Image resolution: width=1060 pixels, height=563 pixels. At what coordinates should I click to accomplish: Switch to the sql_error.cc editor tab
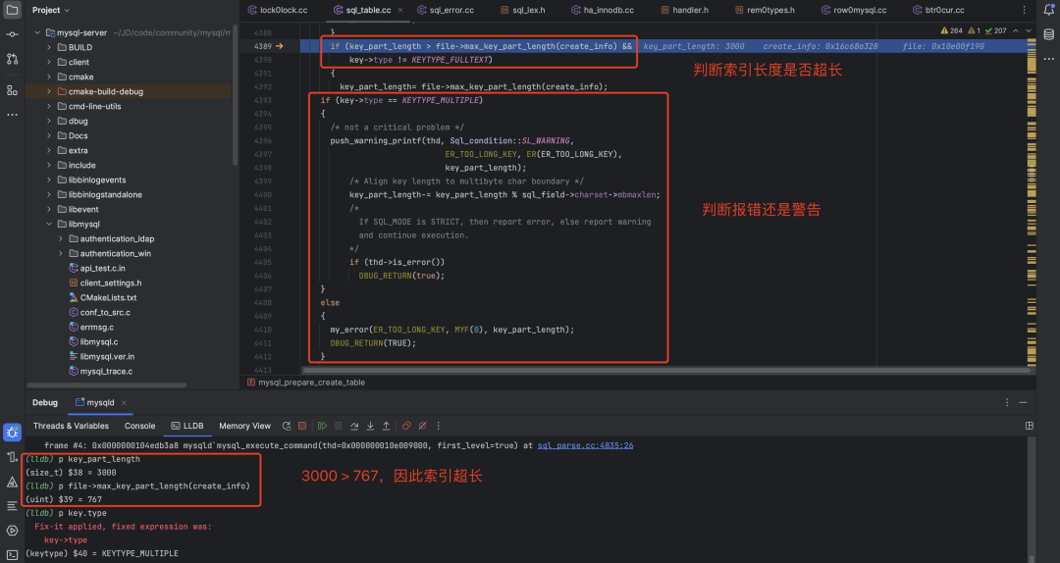click(x=450, y=10)
